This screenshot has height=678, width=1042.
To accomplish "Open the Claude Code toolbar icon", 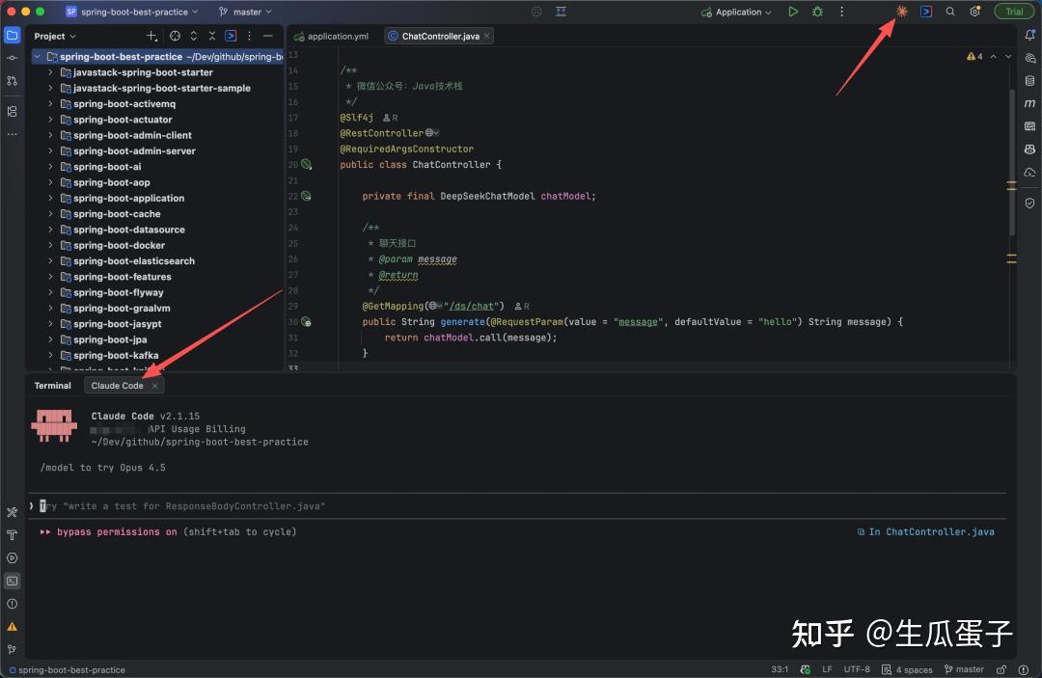I will [901, 12].
